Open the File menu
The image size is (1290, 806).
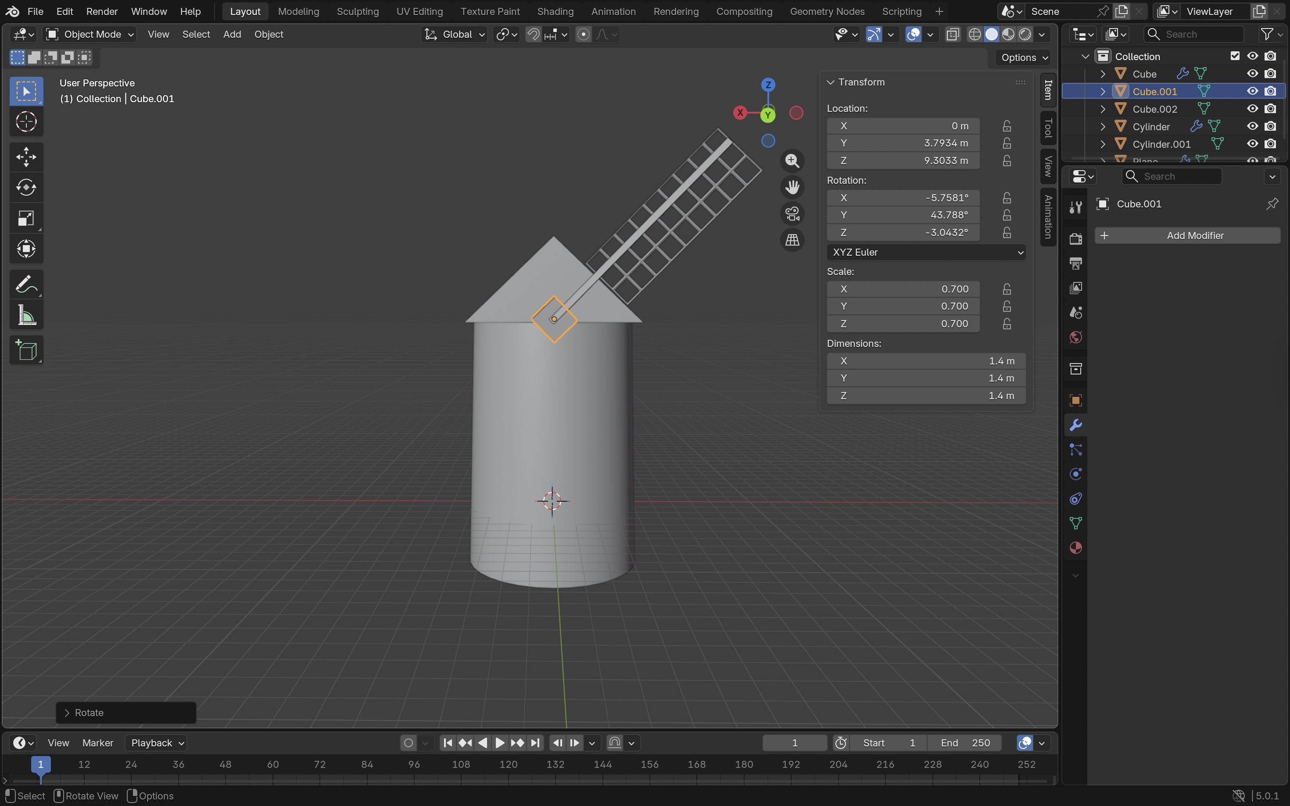35,11
